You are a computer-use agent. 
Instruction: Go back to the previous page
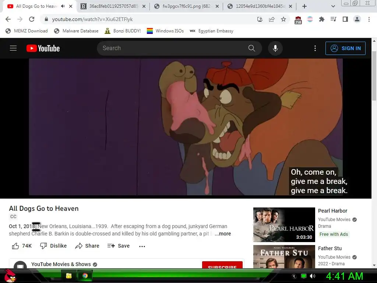click(8, 19)
